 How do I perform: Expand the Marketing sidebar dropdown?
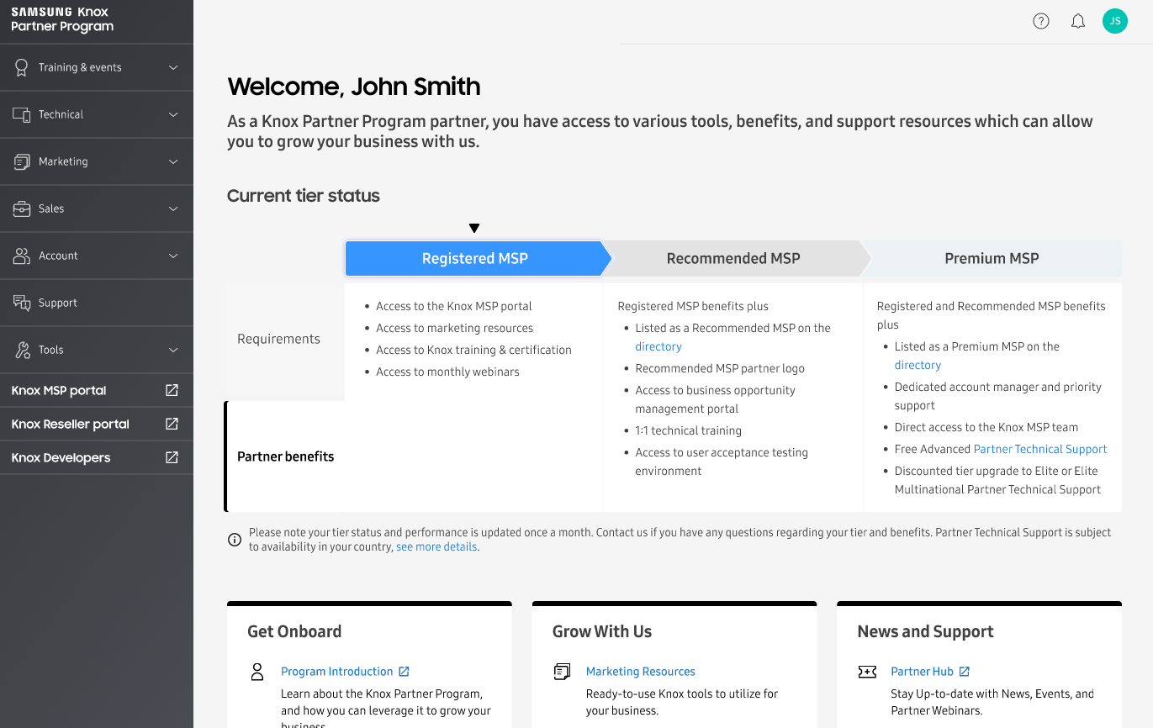pyautogui.click(x=173, y=161)
